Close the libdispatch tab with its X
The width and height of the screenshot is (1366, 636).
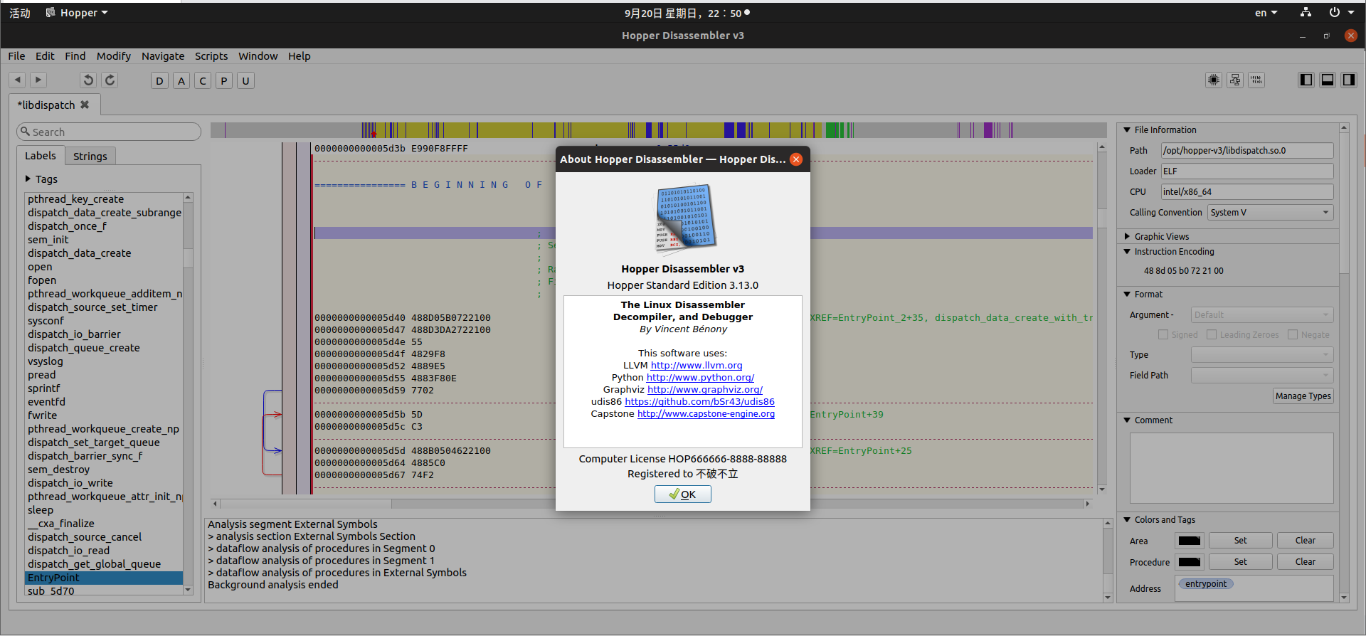(85, 105)
